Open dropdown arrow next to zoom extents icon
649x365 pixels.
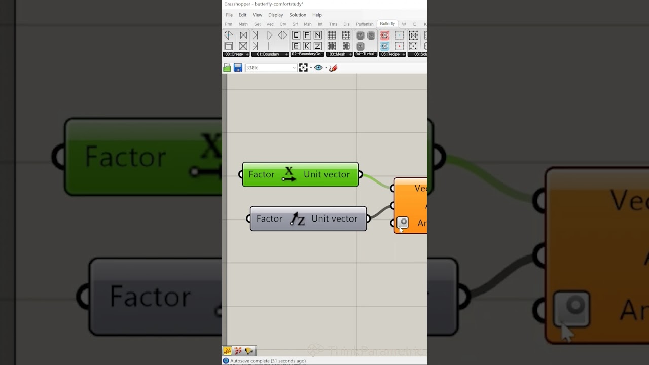310,68
